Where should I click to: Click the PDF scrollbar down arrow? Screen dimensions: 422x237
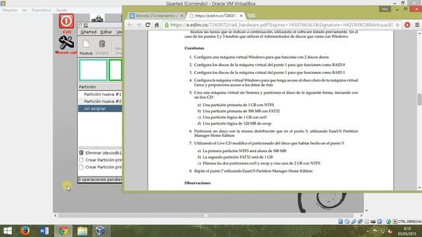(419, 188)
